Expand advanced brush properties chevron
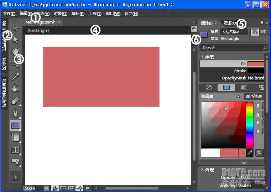The width and height of the screenshot is (271, 192). click(244, 163)
